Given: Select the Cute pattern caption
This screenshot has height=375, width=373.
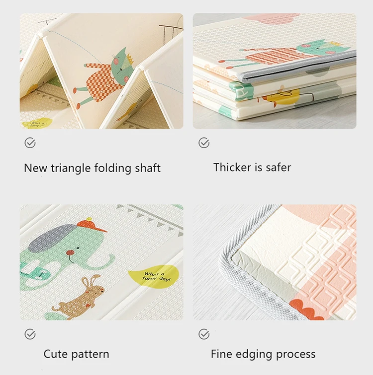Looking at the screenshot, I should [x=76, y=354].
